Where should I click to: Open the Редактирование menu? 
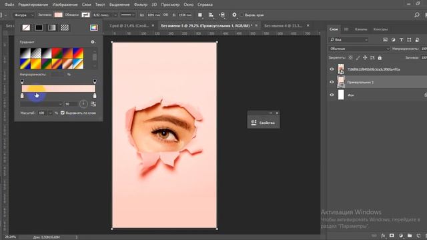tap(33, 5)
